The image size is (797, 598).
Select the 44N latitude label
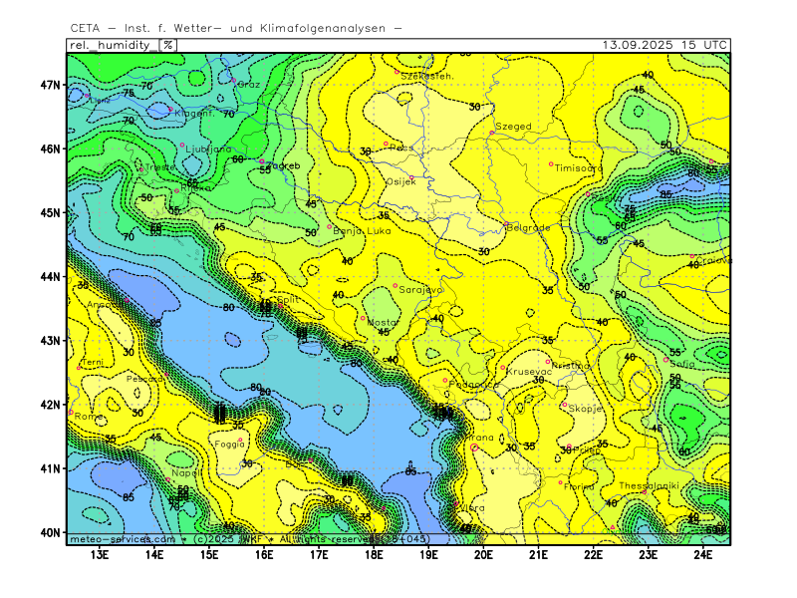(x=51, y=277)
